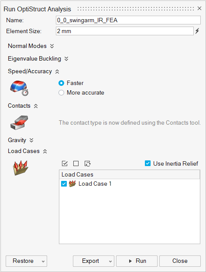Expand the Eigenvalue Buckling section
The width and height of the screenshot is (206, 272).
pos(66,59)
